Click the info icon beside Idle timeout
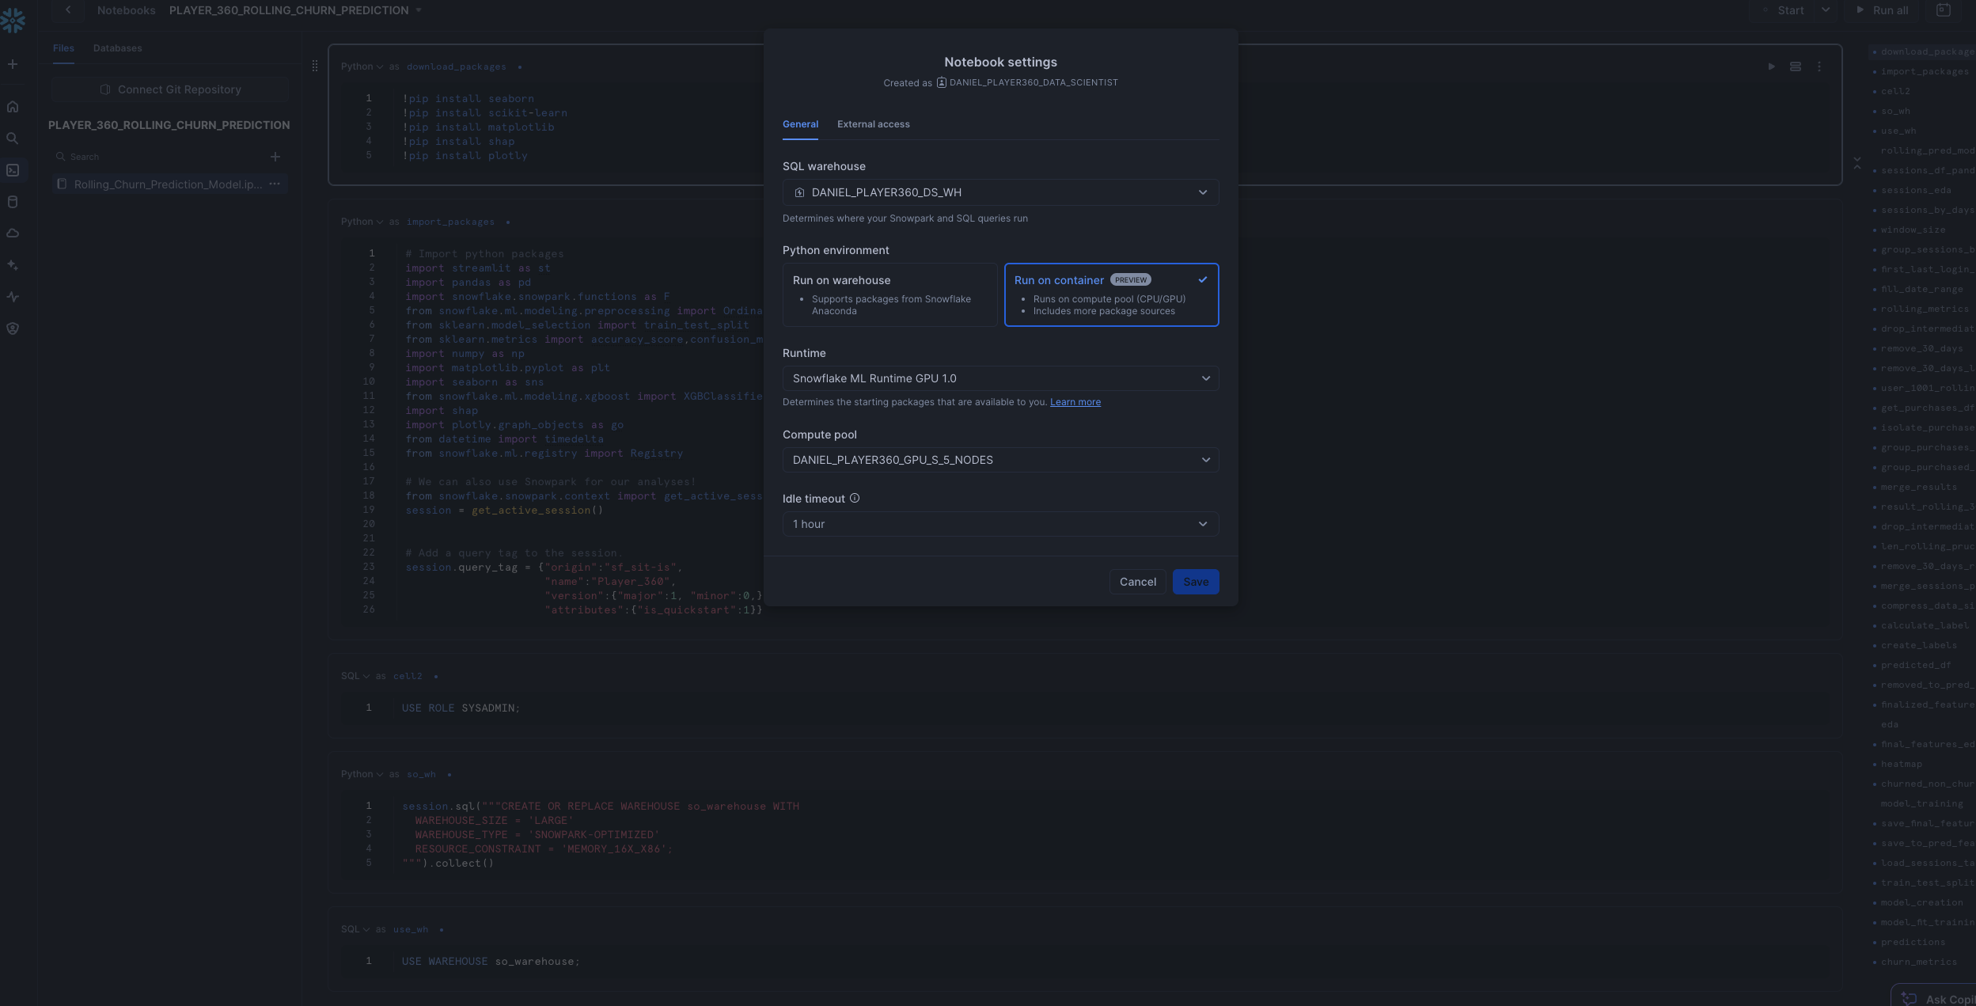 pyautogui.click(x=855, y=499)
